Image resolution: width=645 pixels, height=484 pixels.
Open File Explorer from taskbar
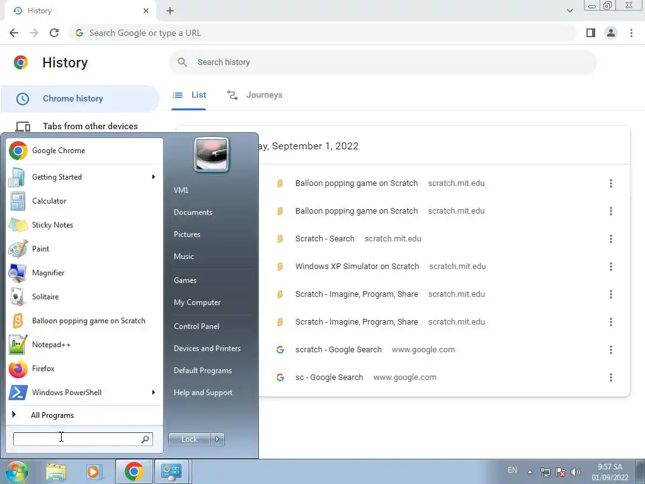(x=56, y=471)
